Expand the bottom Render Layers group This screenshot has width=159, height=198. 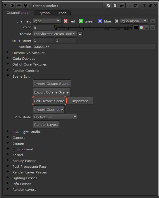coord(8,189)
